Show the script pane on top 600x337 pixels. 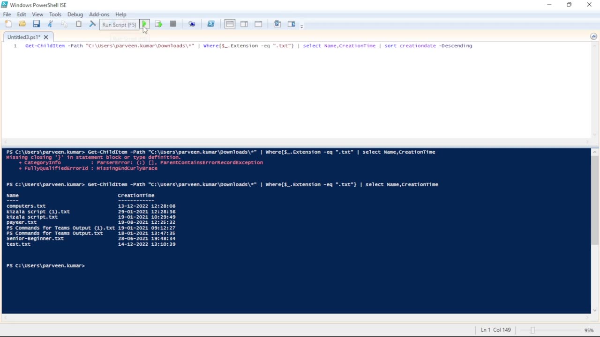[230, 24]
